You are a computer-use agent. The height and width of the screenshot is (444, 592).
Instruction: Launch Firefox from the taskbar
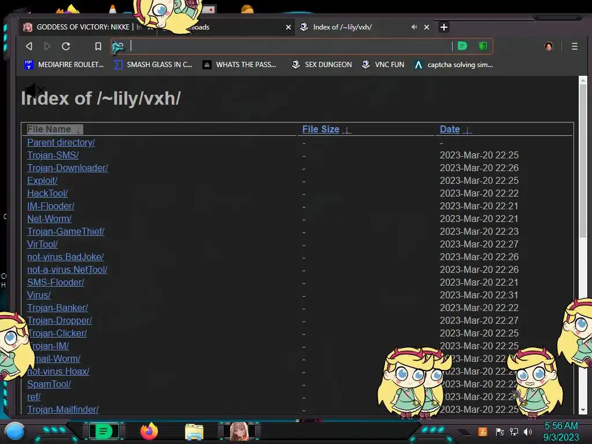(x=149, y=431)
